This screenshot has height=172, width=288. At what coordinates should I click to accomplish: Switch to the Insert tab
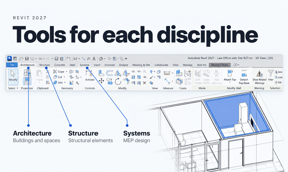pos(97,65)
